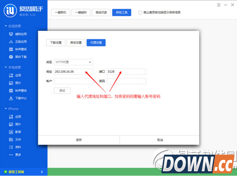Close the 爱思助手 window

point(232,5)
